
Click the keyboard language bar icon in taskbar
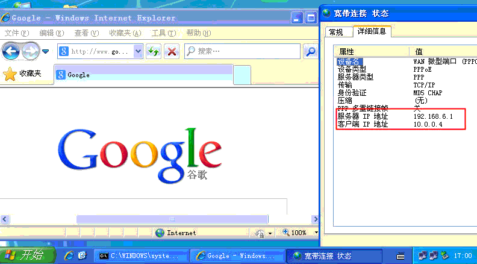[401, 256]
